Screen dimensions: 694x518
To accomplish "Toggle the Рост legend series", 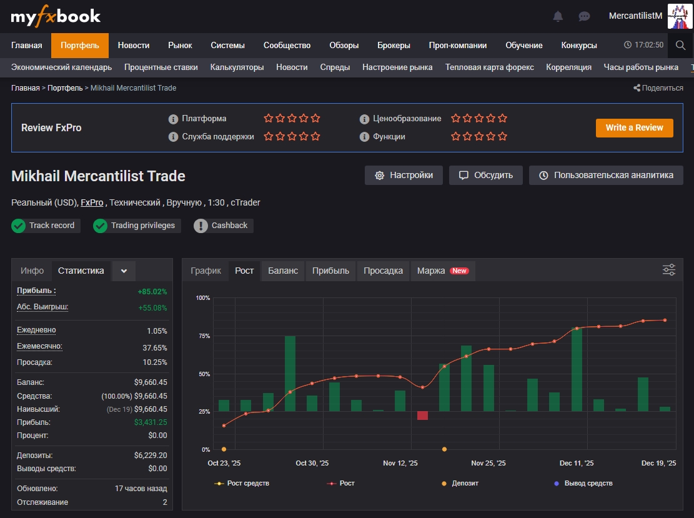I will 340,483.
